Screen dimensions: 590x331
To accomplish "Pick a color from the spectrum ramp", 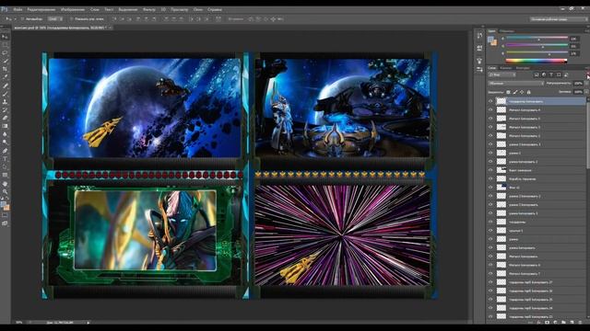I will [537, 61].
